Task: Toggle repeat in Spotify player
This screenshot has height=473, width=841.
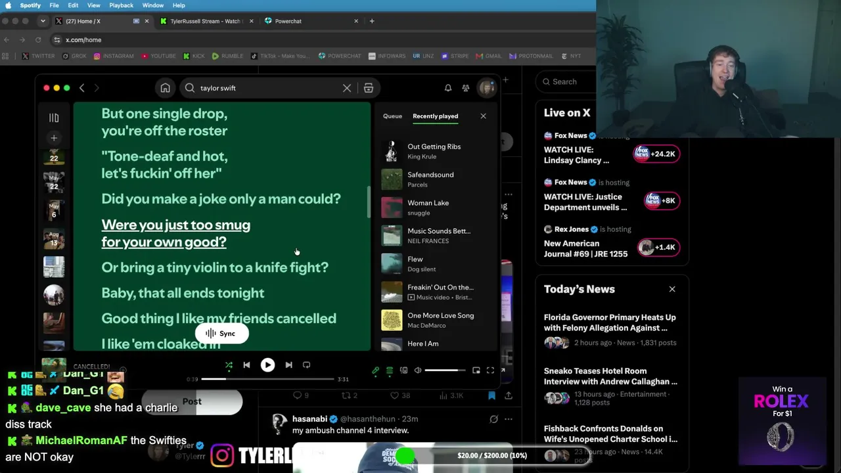Action: point(306,365)
